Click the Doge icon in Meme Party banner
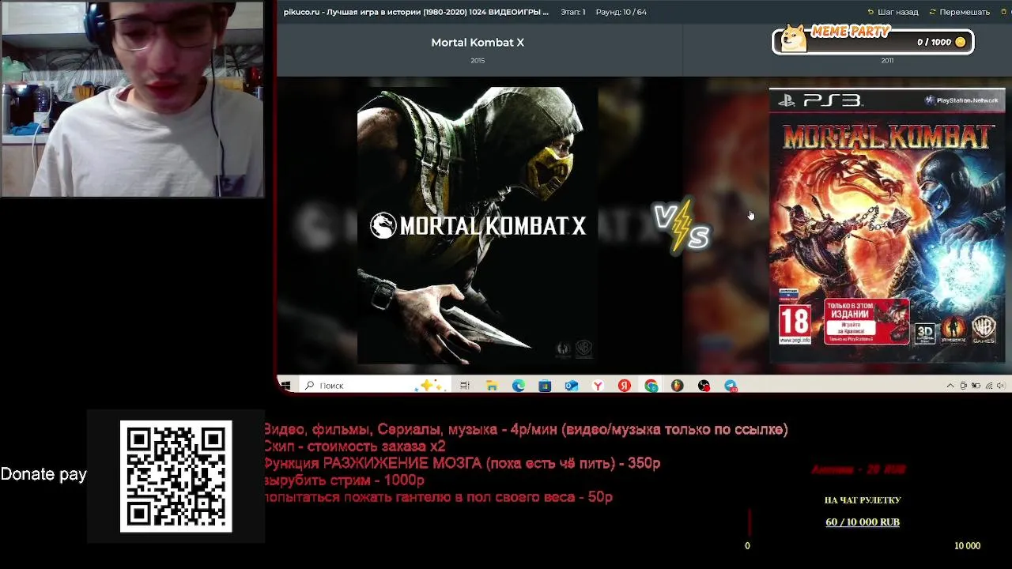1012x569 pixels. (794, 38)
